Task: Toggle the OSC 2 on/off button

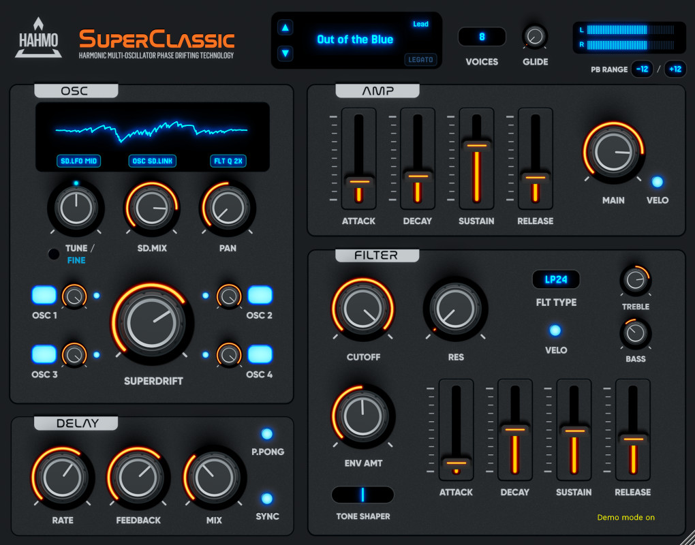Action: pyautogui.click(x=260, y=295)
